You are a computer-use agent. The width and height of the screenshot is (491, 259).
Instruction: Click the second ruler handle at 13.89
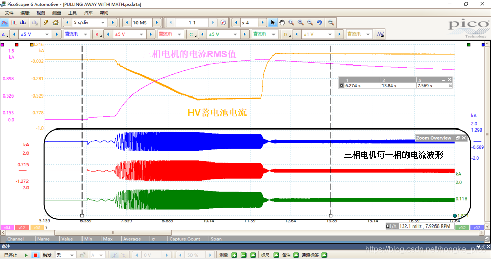tap(331, 216)
